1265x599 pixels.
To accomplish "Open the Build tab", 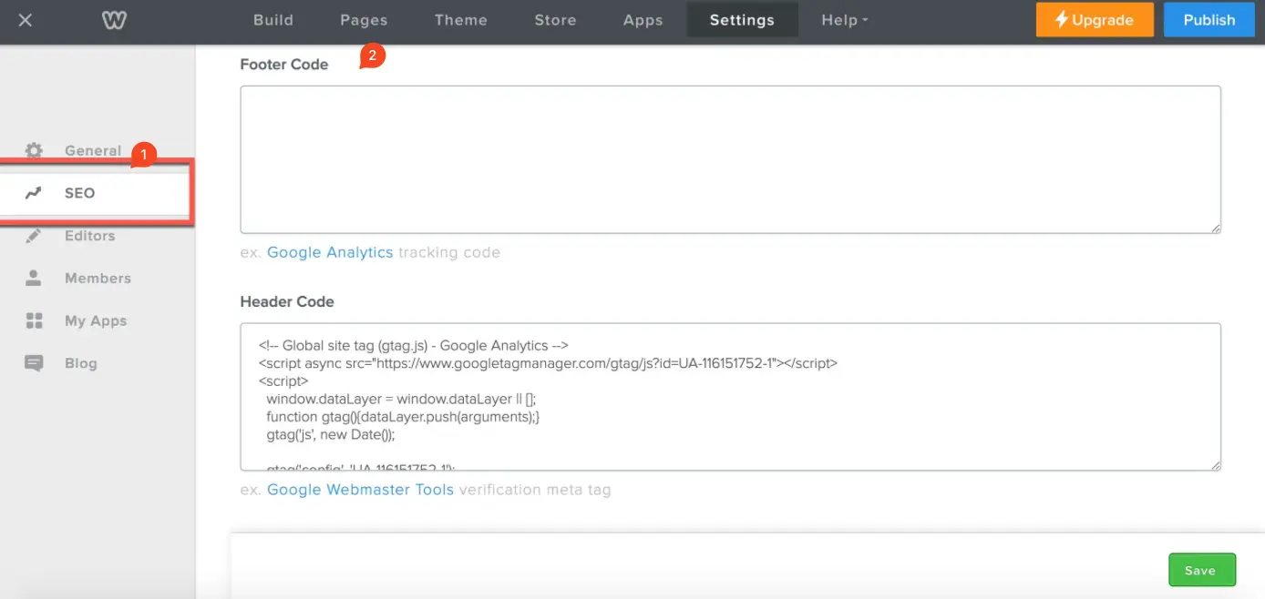I will (x=273, y=20).
